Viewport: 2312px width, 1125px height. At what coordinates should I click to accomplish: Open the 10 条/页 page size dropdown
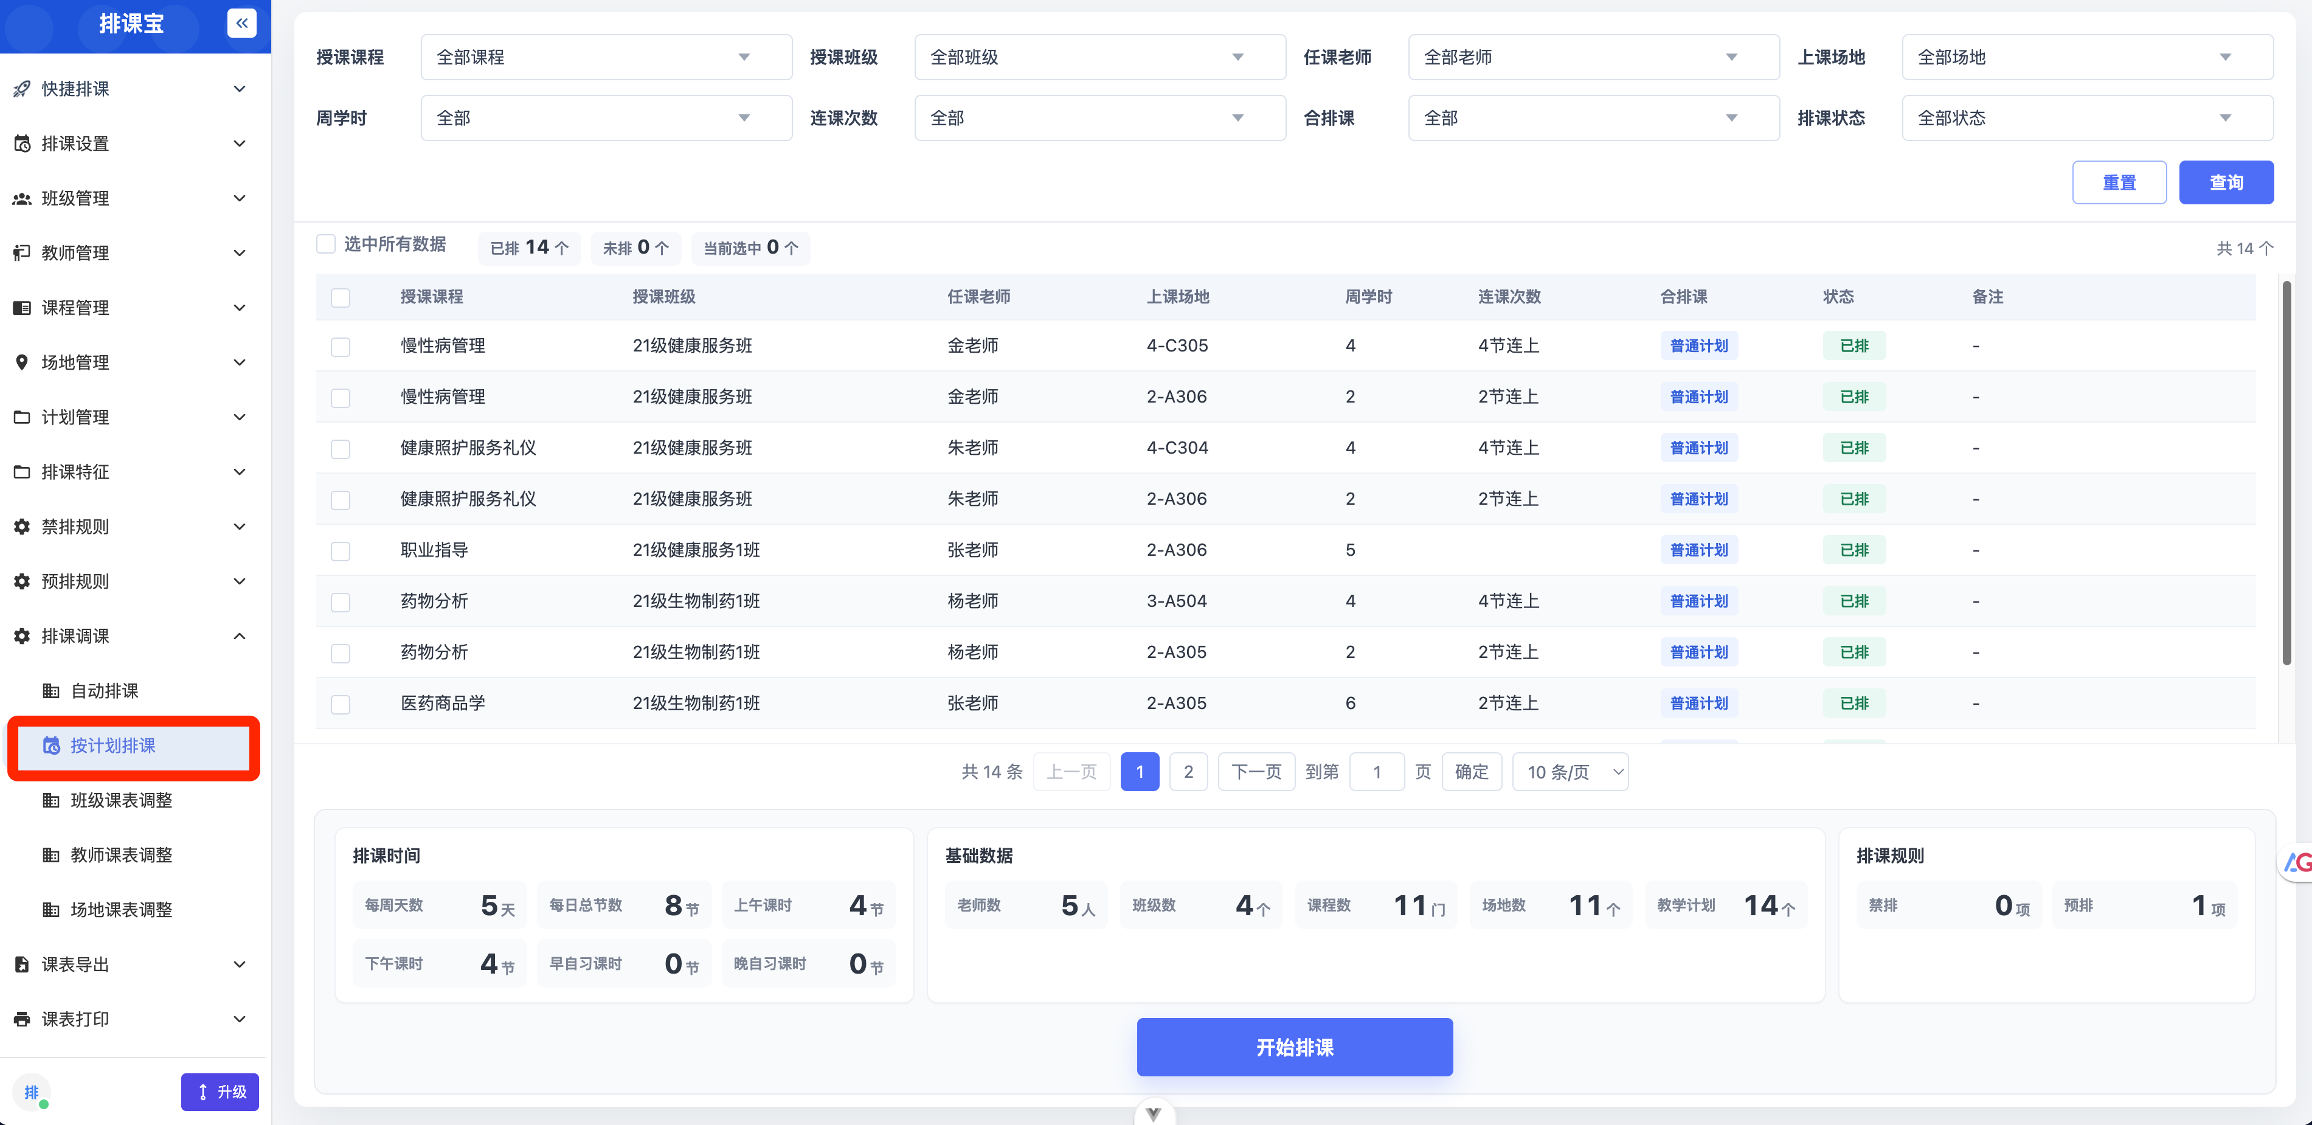click(x=1570, y=772)
